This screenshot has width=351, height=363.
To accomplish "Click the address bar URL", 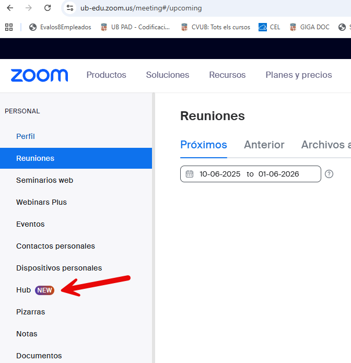I will coord(141,8).
